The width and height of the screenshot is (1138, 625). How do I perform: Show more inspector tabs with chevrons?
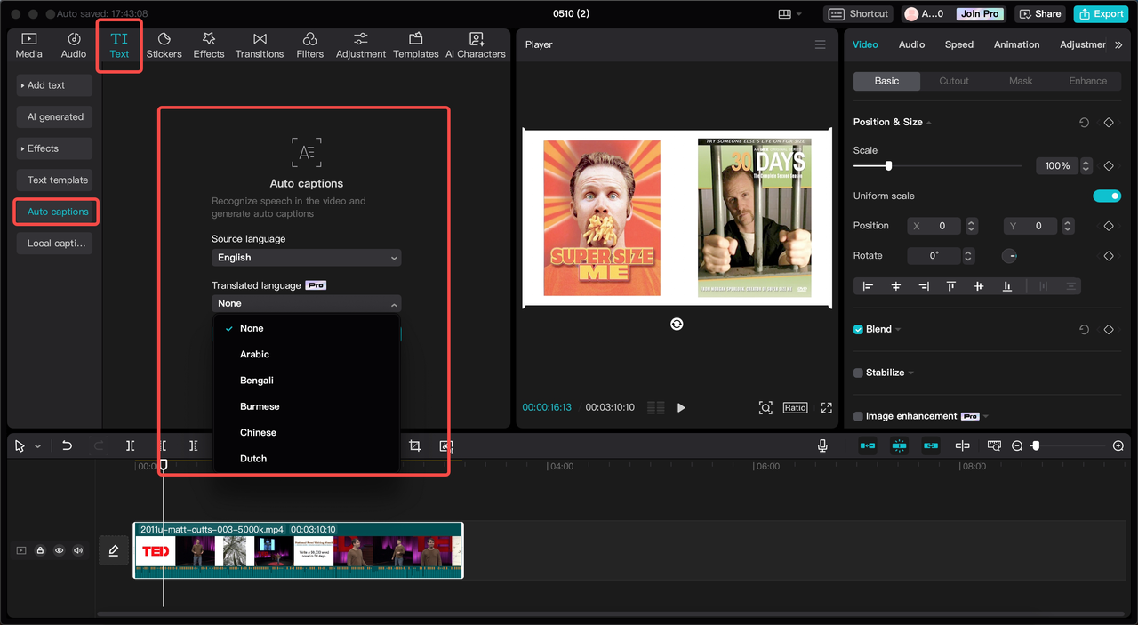(x=1118, y=44)
